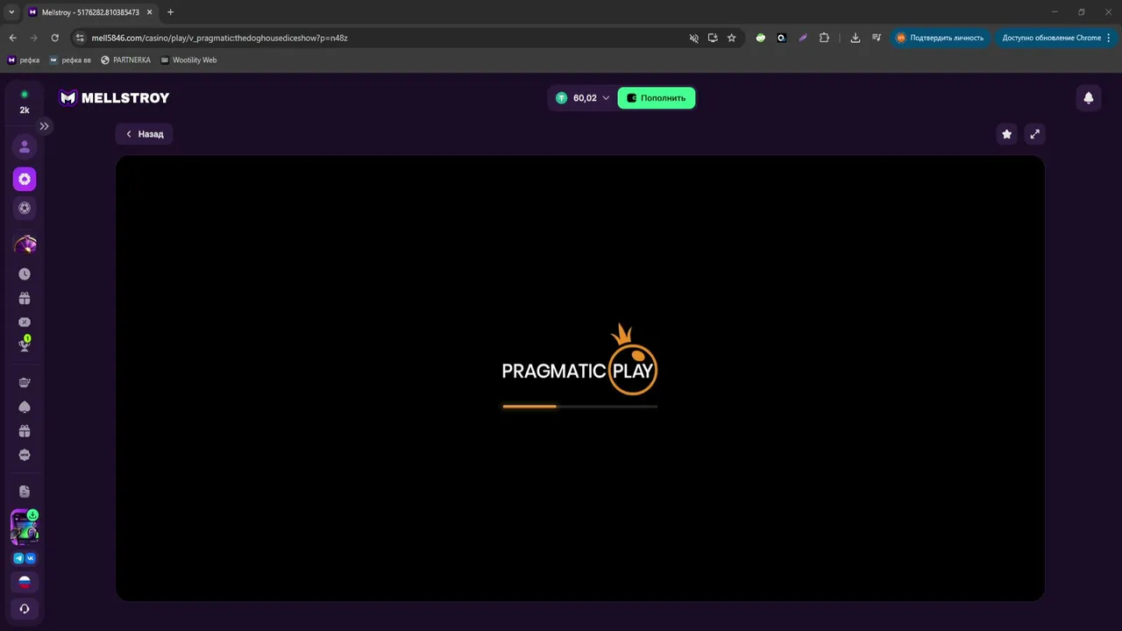
Task: Click the browser back arrow
Action: 12,38
